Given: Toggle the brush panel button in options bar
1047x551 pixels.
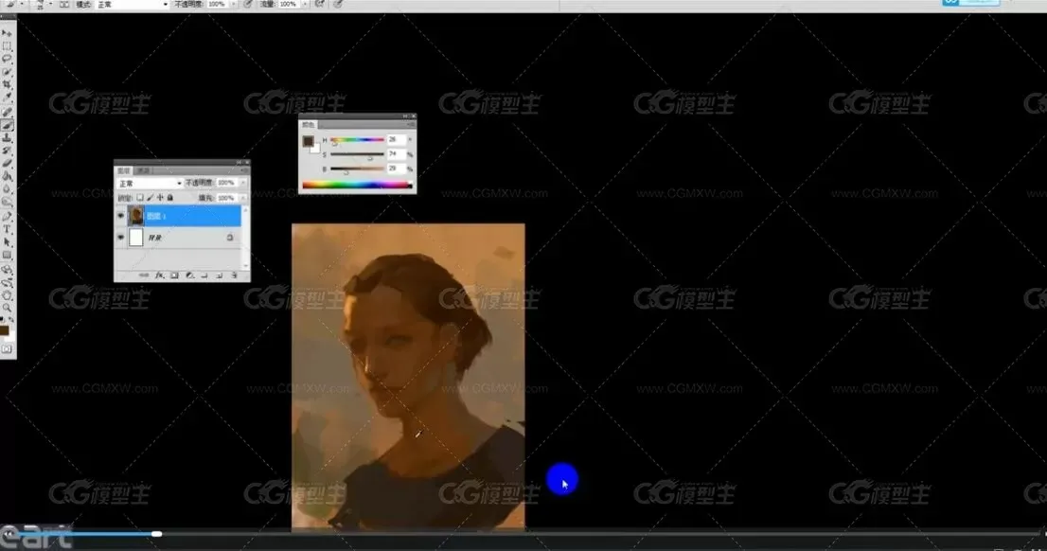Looking at the screenshot, I should coord(64,4).
